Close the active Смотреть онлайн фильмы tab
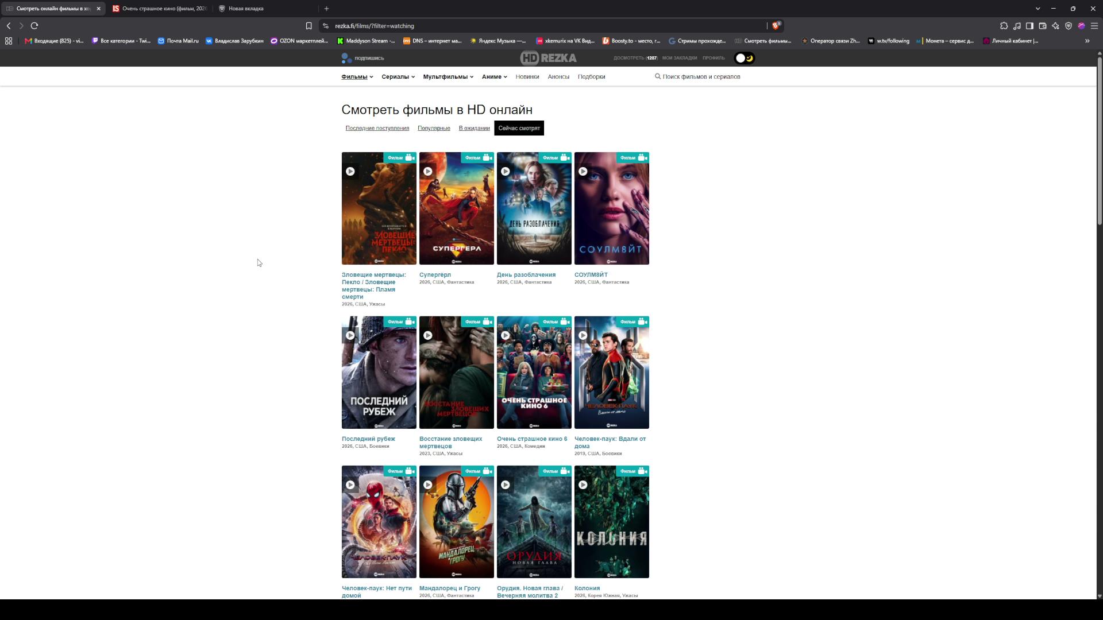 (98, 9)
